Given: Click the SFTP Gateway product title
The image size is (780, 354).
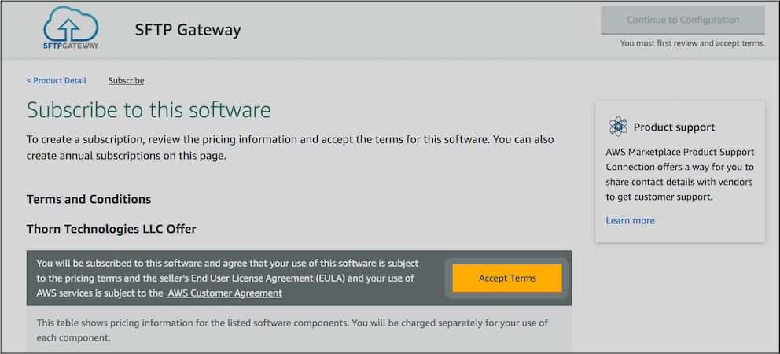Looking at the screenshot, I should pyautogui.click(x=188, y=30).
